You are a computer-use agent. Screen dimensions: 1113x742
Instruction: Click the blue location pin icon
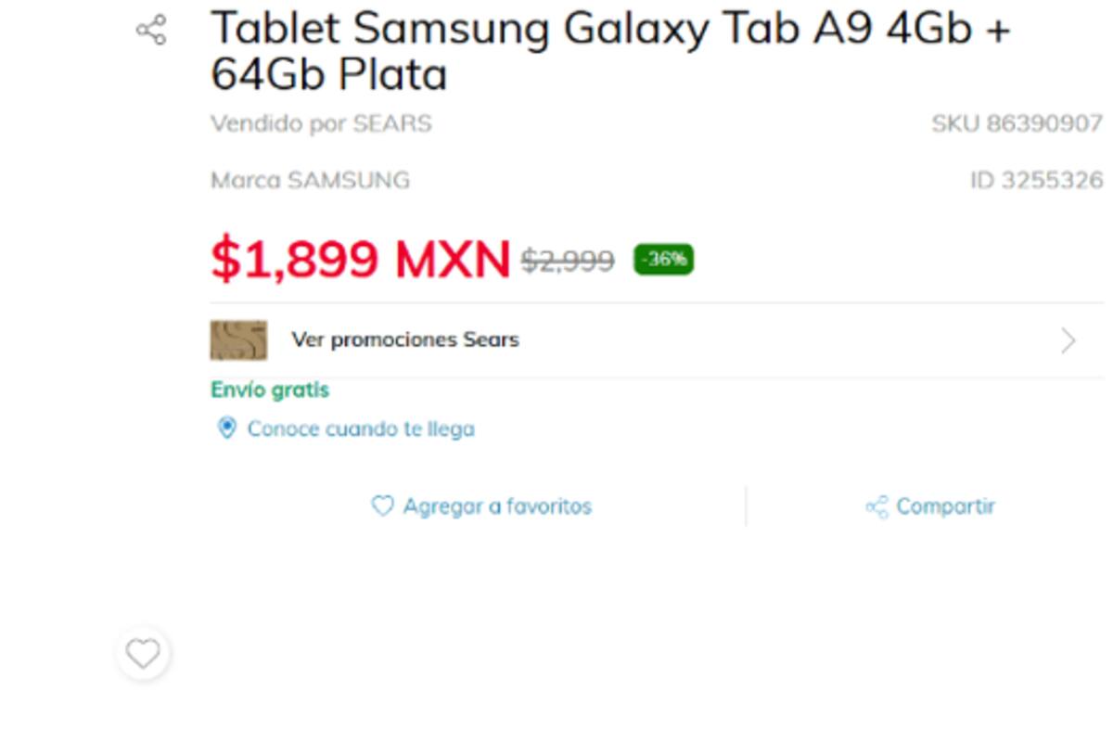pyautogui.click(x=225, y=429)
